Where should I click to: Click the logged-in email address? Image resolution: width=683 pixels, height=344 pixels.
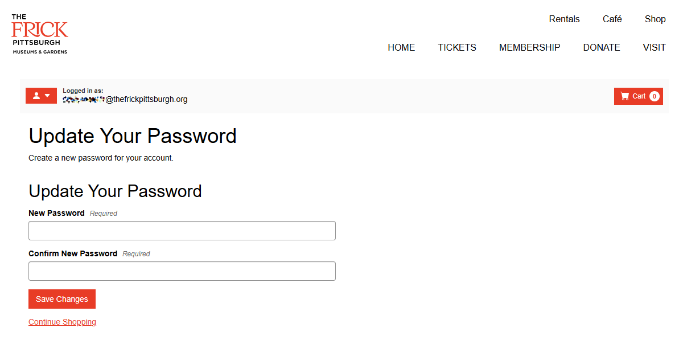pos(125,99)
